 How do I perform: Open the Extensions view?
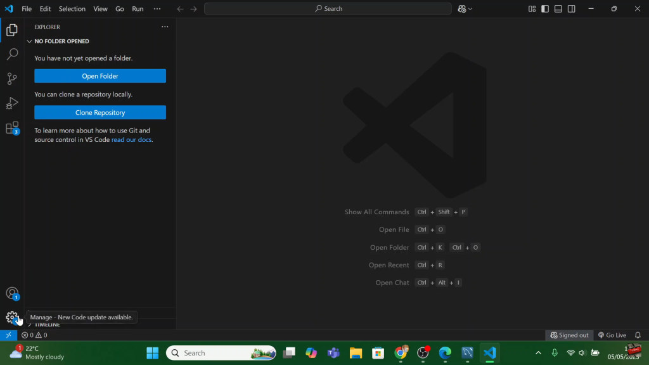pos(12,127)
